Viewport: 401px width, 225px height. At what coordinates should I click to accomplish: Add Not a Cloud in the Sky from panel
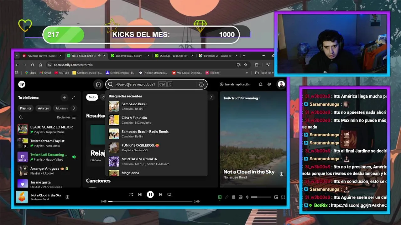(281, 174)
